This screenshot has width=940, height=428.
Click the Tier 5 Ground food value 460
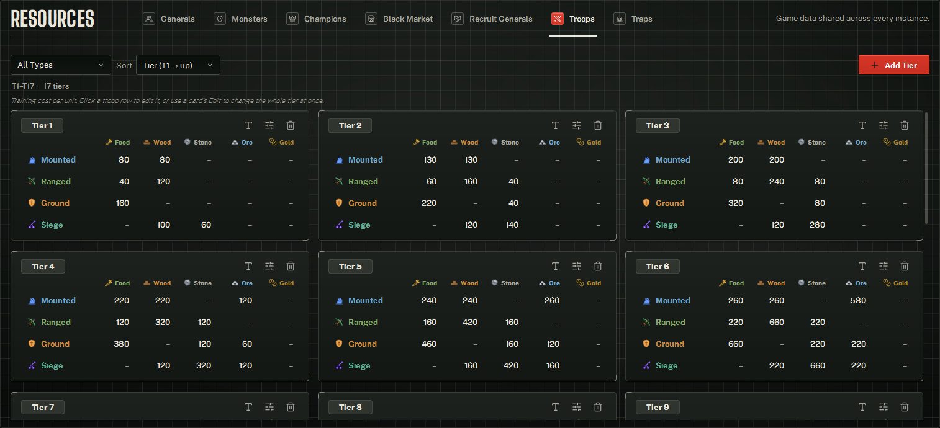(429, 344)
